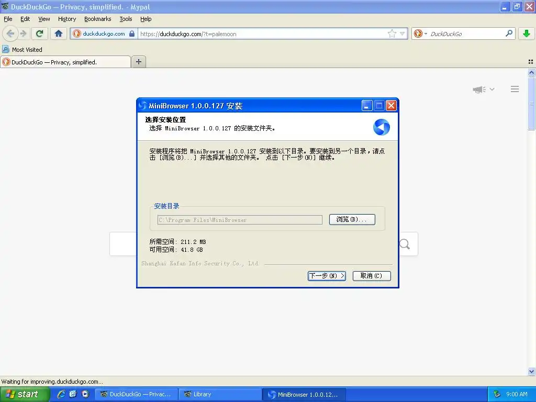Viewport: 536px width, 402px height.
Task: Open the Help menu
Action: (x=146, y=19)
